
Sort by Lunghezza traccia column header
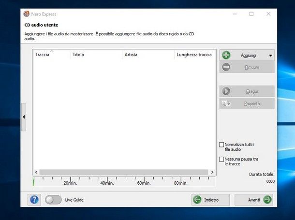[x=195, y=55]
